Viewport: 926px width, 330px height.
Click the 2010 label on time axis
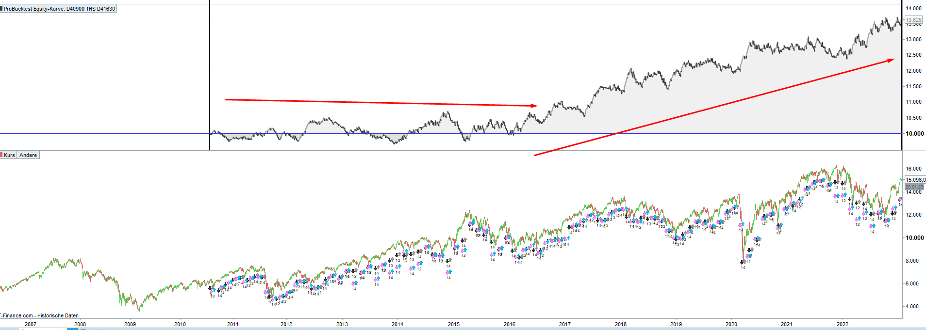[180, 324]
